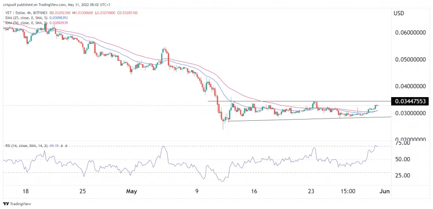
Task: Click the TradingView logo at bottom
Action: (x=17, y=204)
